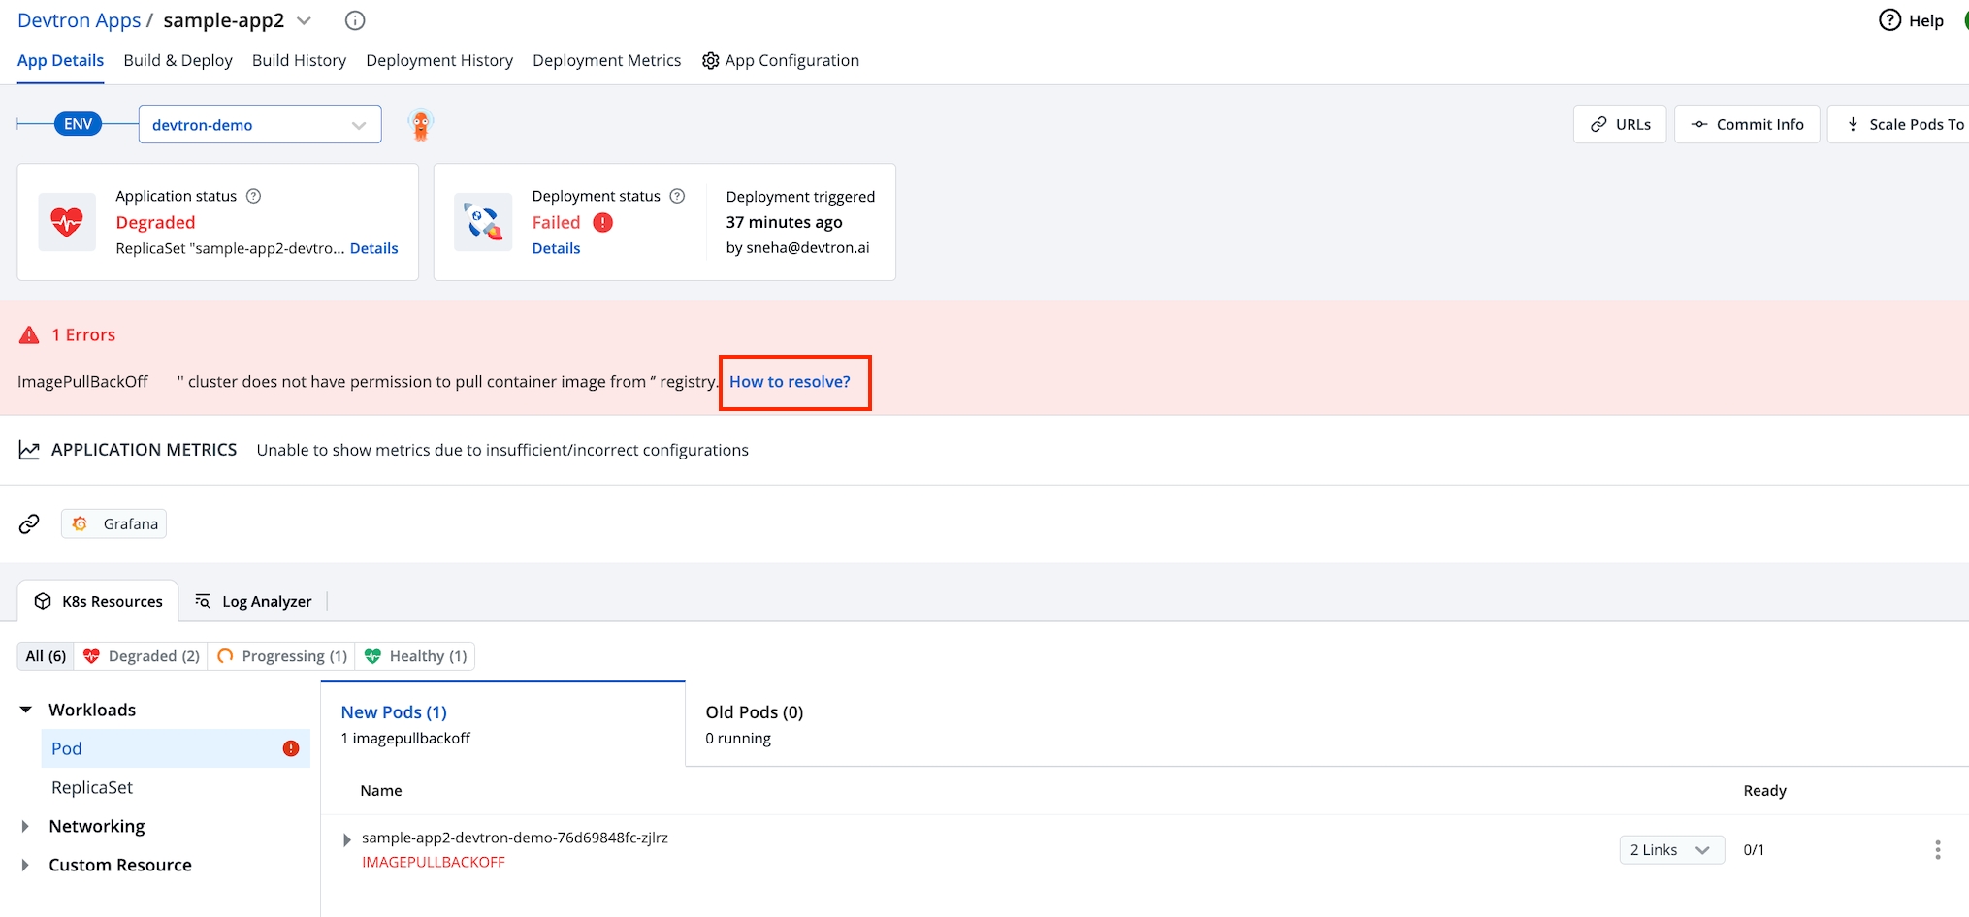Screen dimensions: 1969x917
Task: Open the 2 Links dropdown
Action: pyautogui.click(x=1671, y=849)
